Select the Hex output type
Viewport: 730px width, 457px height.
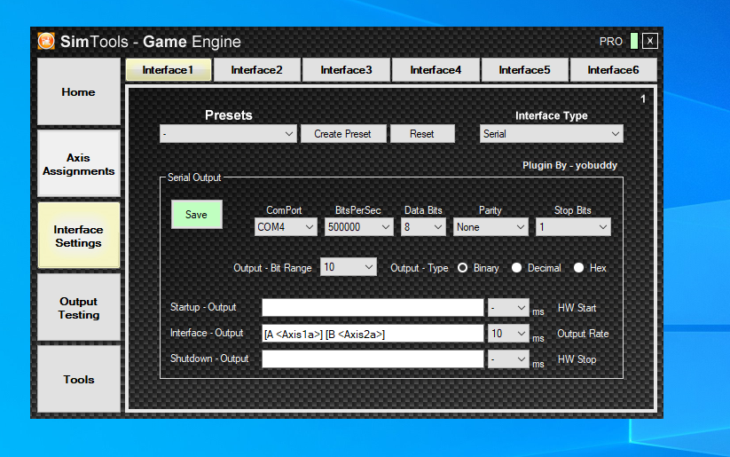pos(578,268)
